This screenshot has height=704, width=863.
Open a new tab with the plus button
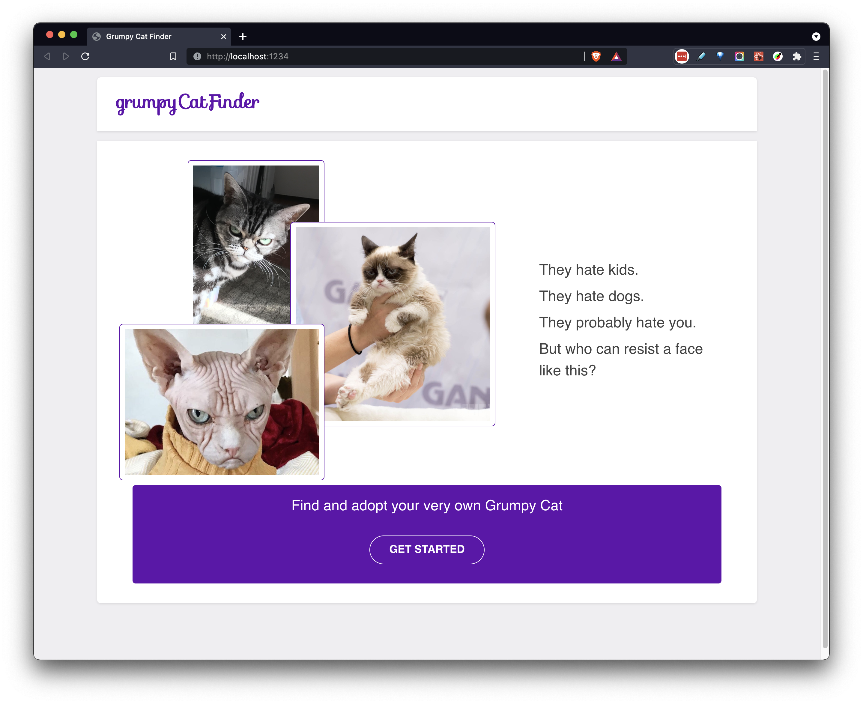pyautogui.click(x=243, y=36)
